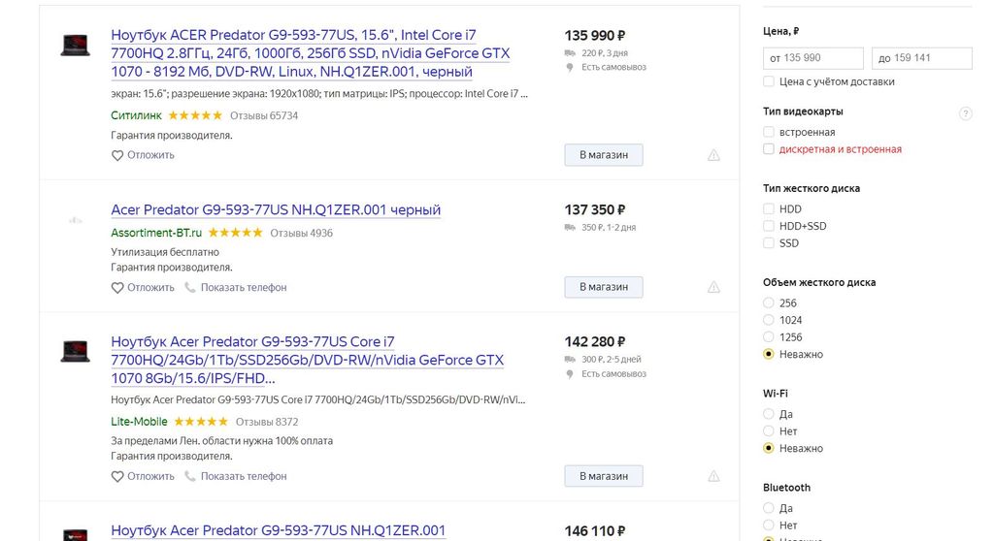Click the help question mark beside Тип видеокарты

pos(965,113)
